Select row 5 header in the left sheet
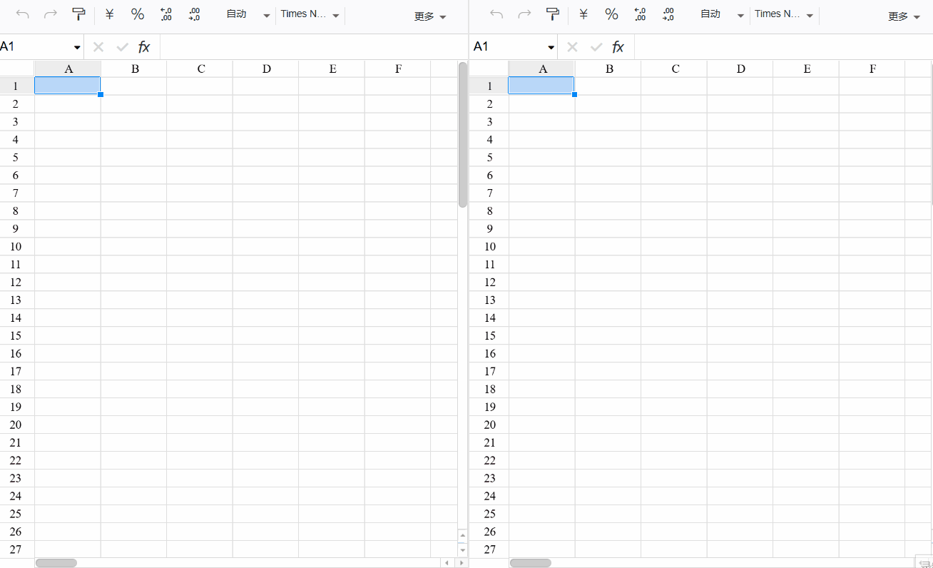 [x=16, y=158]
